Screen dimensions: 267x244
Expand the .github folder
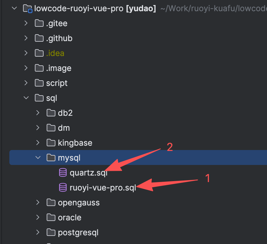click(26, 38)
